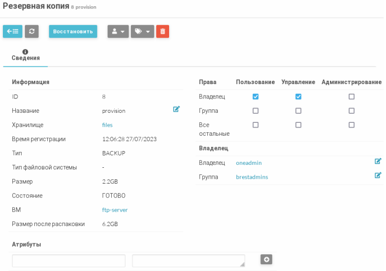Viewport: 386px width, 271px height.
Task: Open the files storage link
Action: point(107,125)
